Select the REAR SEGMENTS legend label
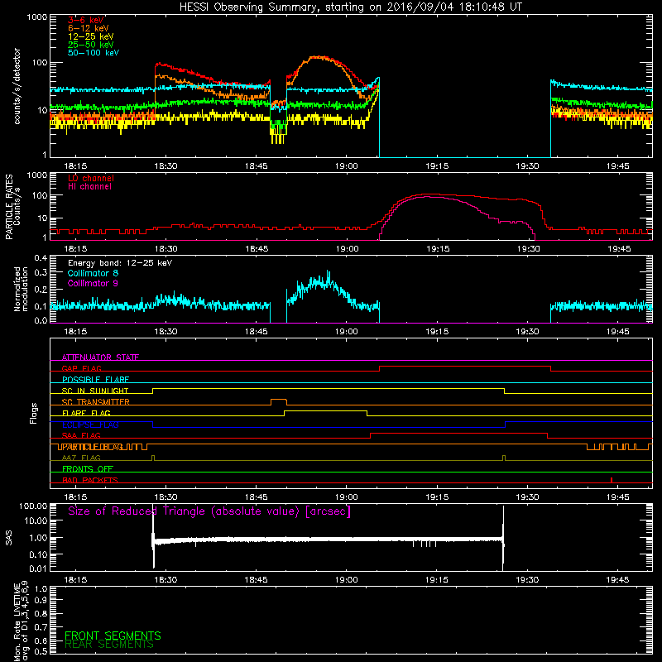 click(x=109, y=645)
